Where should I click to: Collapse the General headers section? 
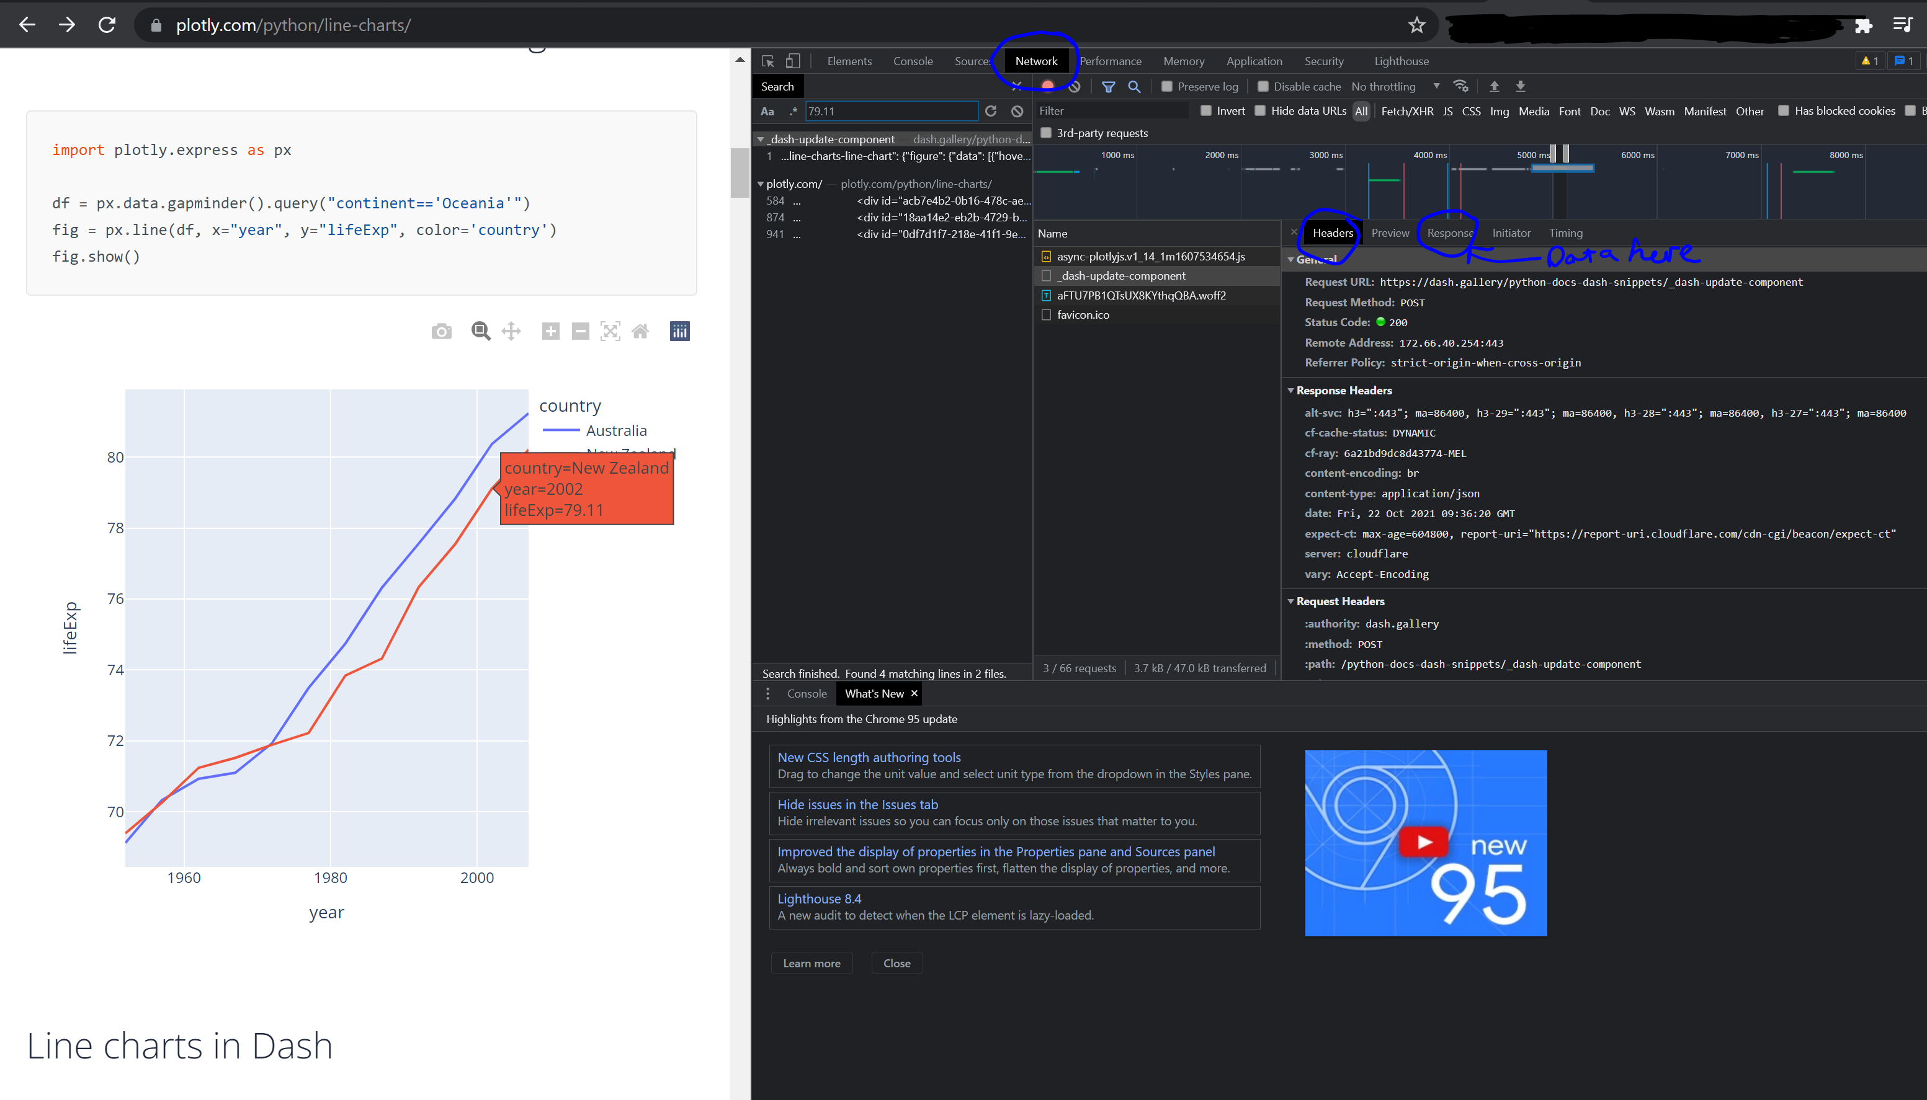pos(1290,259)
